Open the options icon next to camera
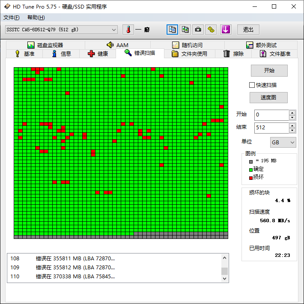 pos(211,30)
